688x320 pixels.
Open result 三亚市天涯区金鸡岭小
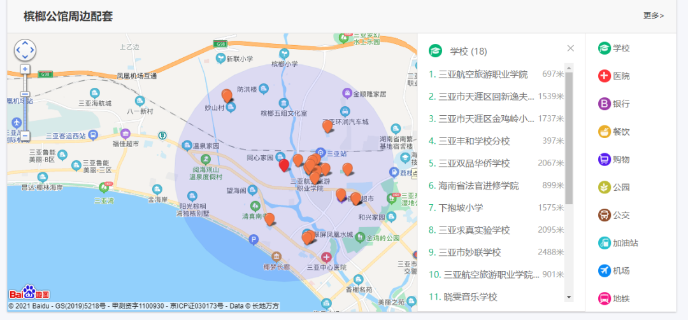pos(496,118)
